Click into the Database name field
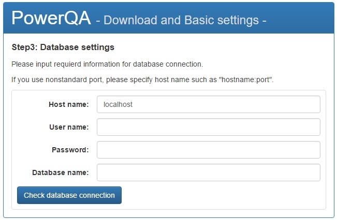 click(208, 172)
